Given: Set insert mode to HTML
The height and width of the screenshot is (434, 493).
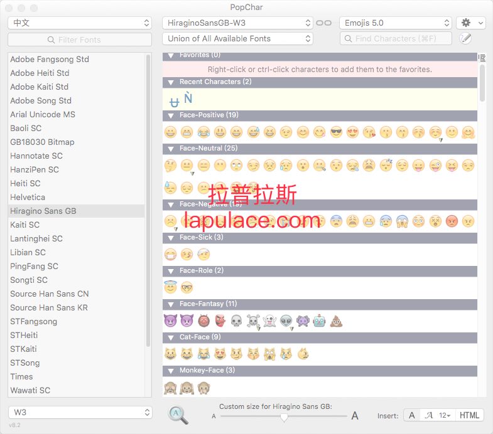Looking at the screenshot, I should coord(469,415).
